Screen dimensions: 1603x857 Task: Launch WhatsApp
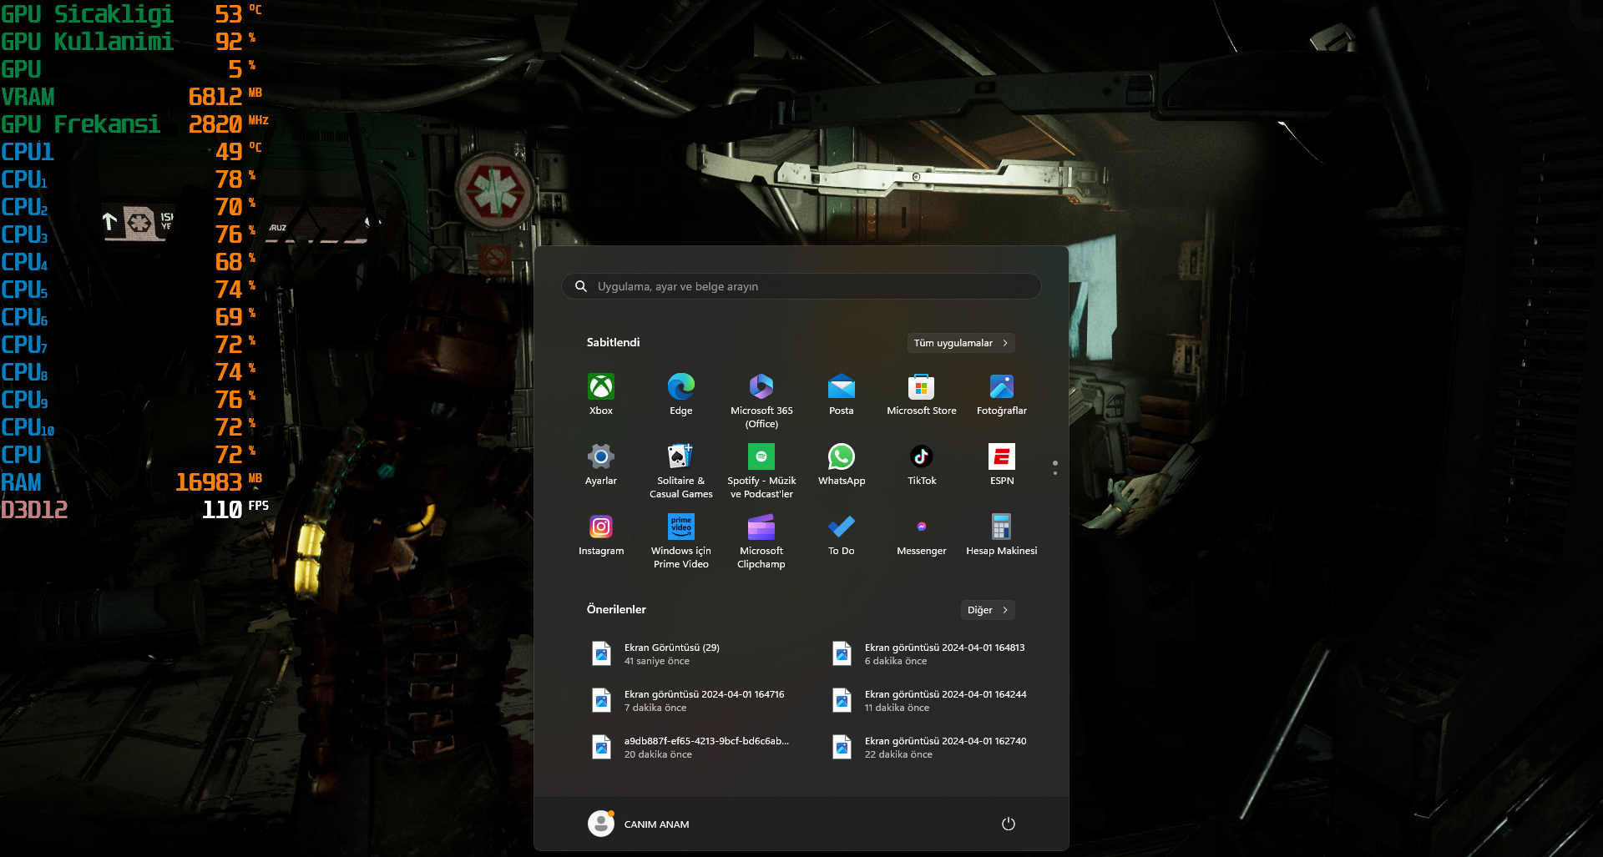click(x=842, y=465)
